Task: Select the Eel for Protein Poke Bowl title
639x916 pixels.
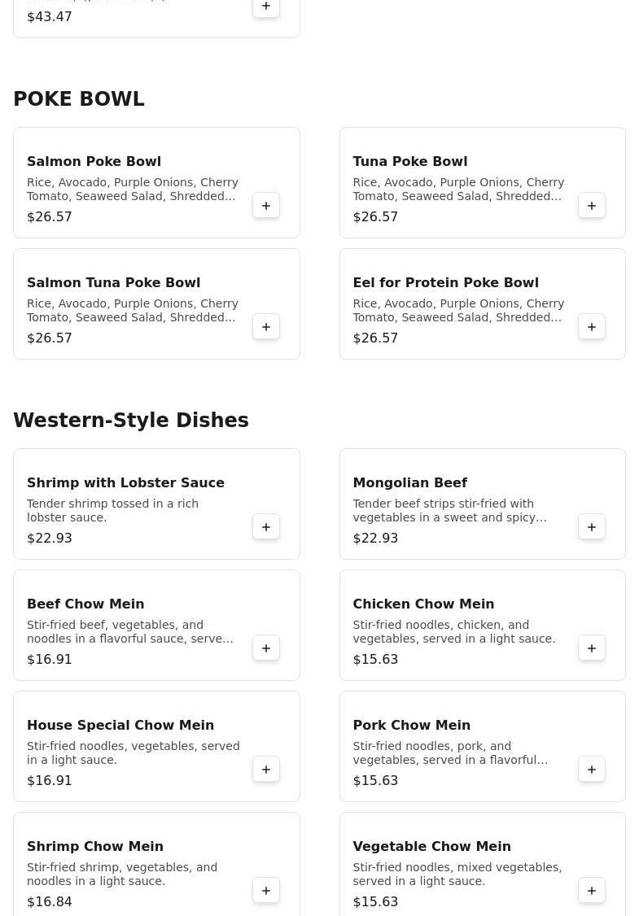Action: click(445, 282)
